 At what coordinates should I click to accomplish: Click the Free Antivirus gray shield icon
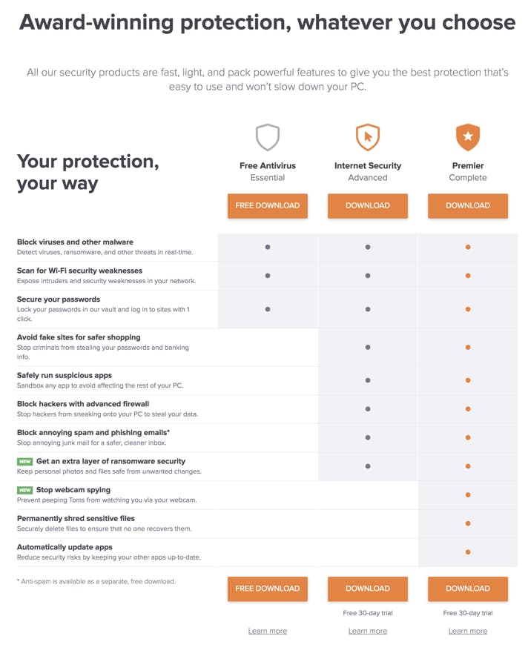[x=268, y=137]
